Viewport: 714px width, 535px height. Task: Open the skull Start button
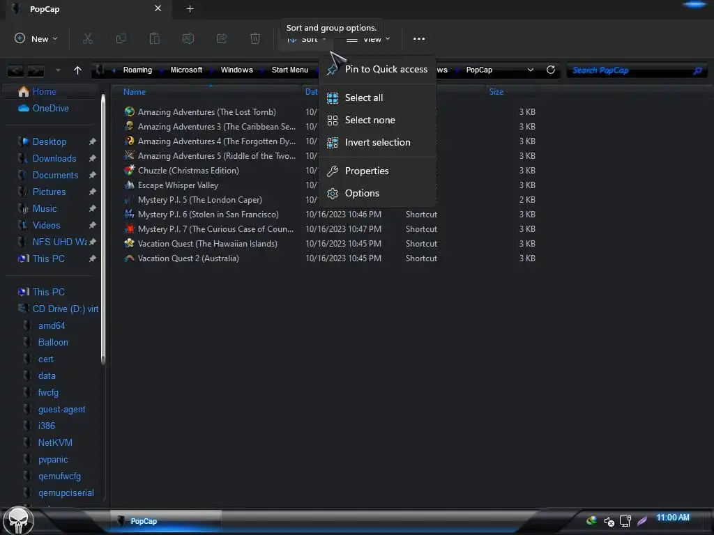click(18, 520)
